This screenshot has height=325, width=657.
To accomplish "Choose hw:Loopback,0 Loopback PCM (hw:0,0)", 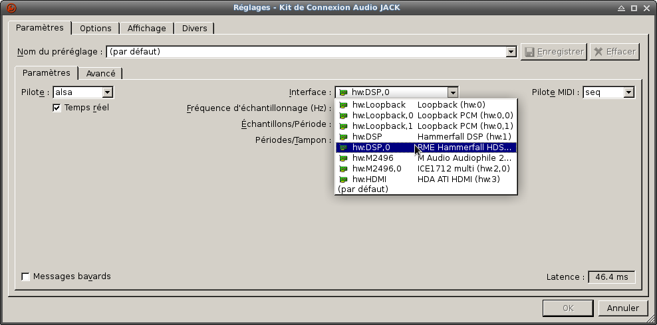I will click(426, 115).
